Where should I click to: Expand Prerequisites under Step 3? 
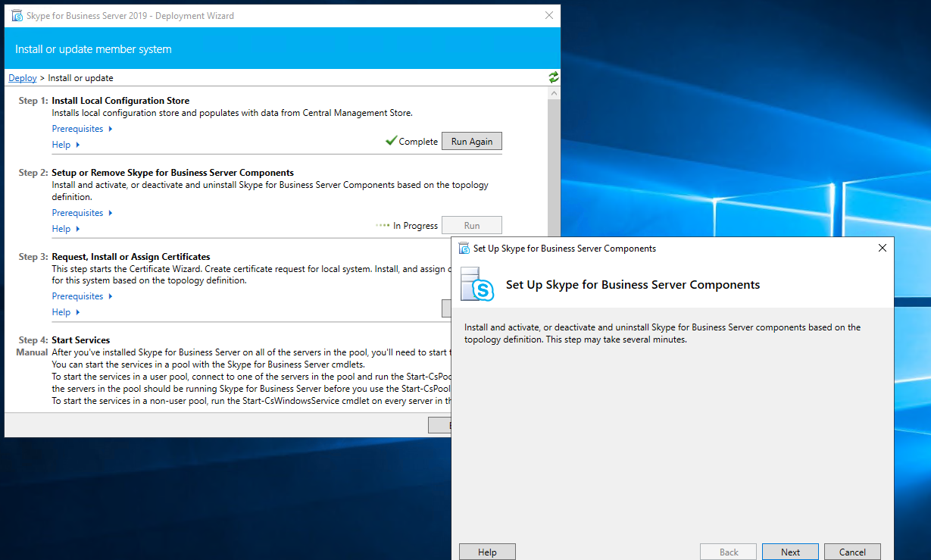click(x=82, y=296)
